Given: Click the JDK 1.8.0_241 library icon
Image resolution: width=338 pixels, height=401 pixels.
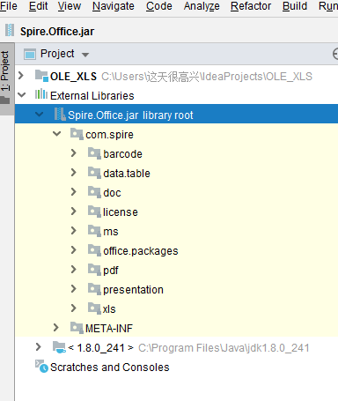Looking at the screenshot, I should 59,347.
